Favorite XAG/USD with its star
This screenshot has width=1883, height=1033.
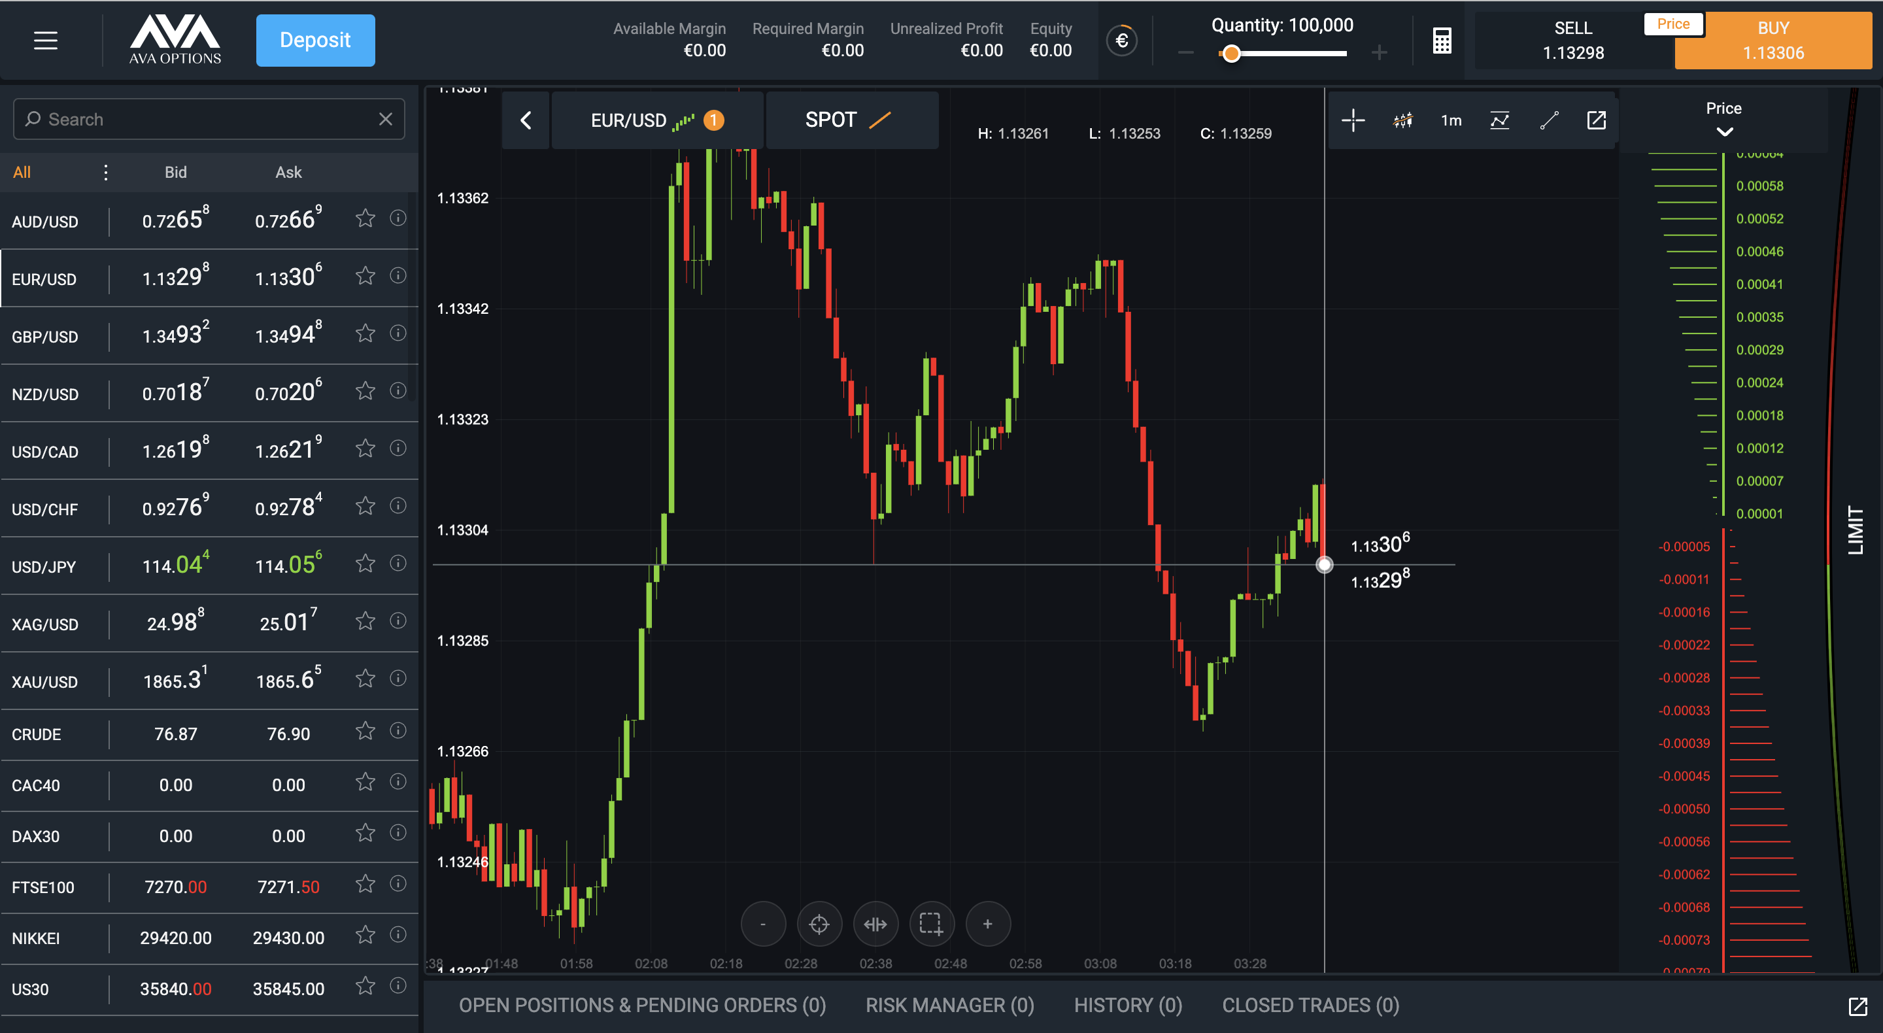coord(365,620)
